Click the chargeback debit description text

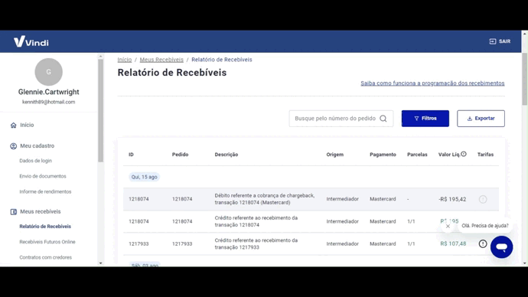(x=265, y=199)
